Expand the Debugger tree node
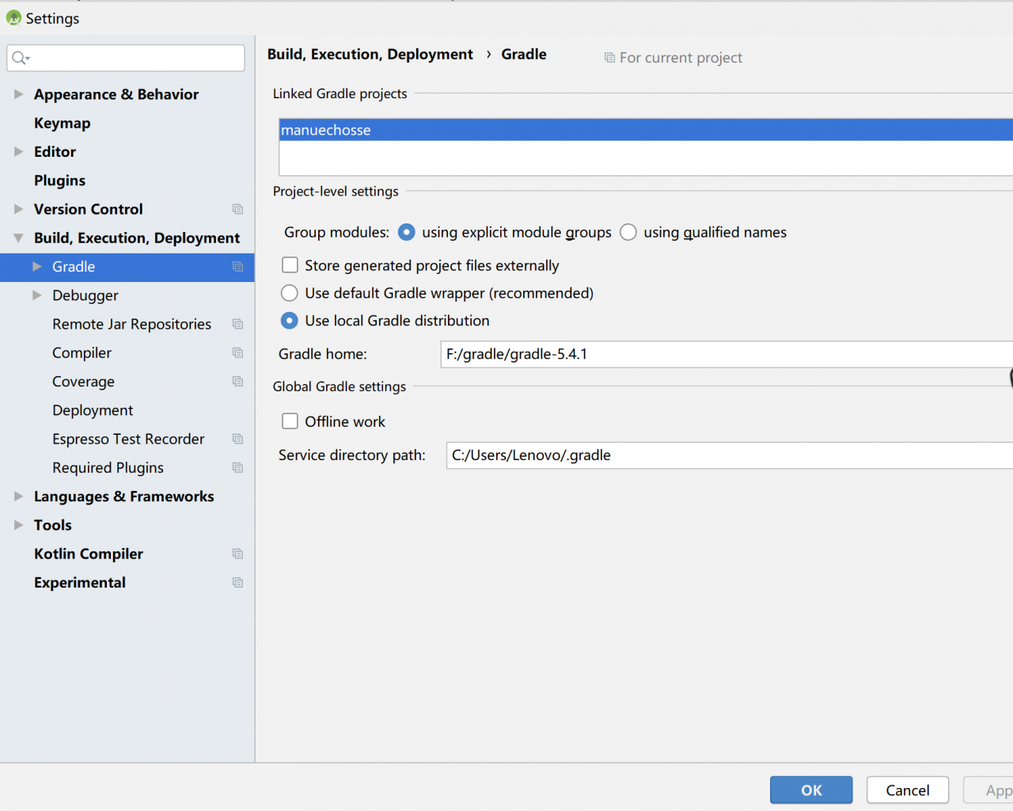 [36, 295]
